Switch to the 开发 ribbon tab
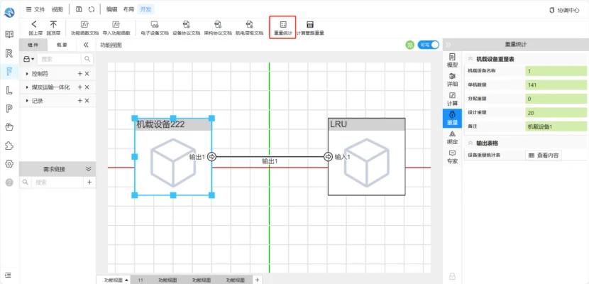Viewport: 589px width, 284px height. pos(145,9)
